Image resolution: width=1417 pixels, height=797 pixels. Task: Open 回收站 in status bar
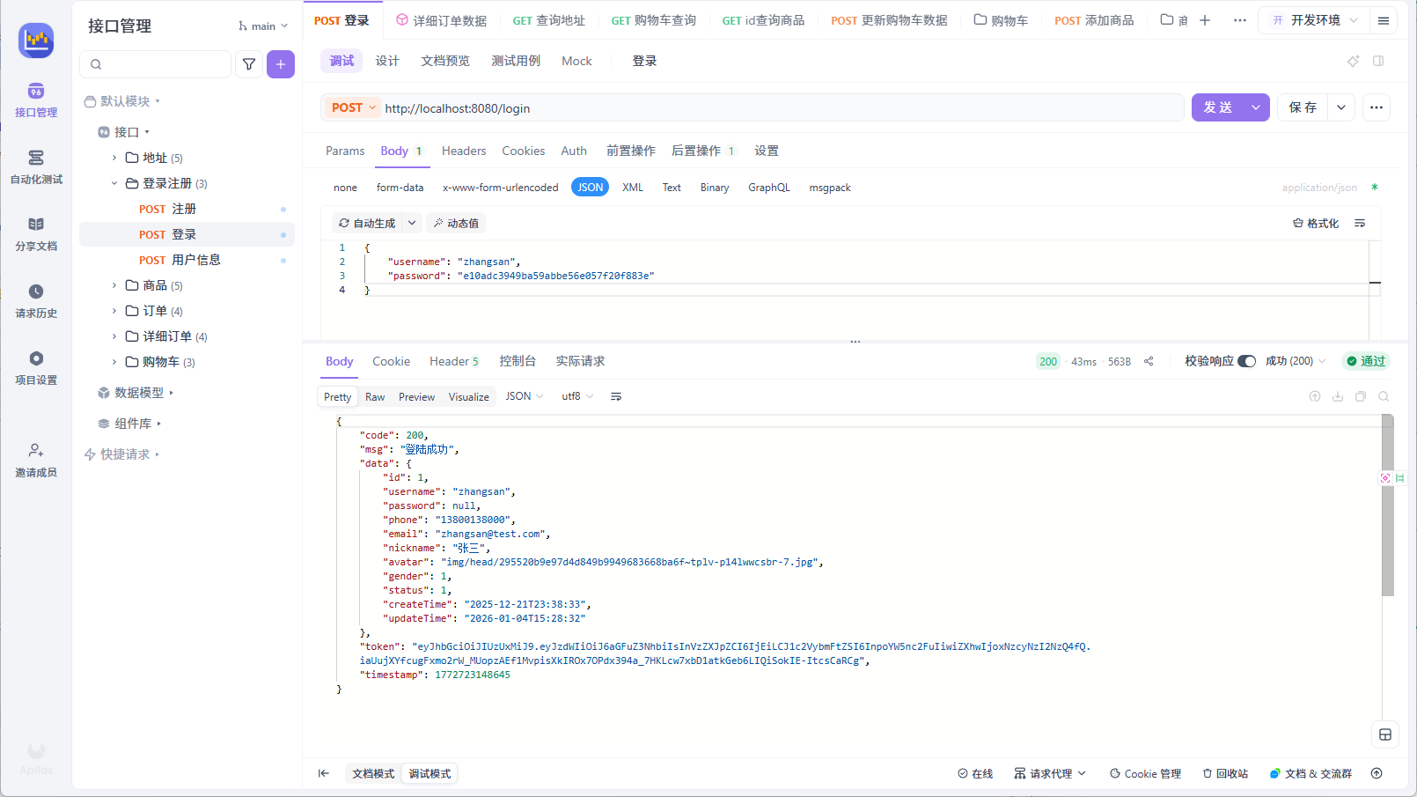pos(1225,773)
